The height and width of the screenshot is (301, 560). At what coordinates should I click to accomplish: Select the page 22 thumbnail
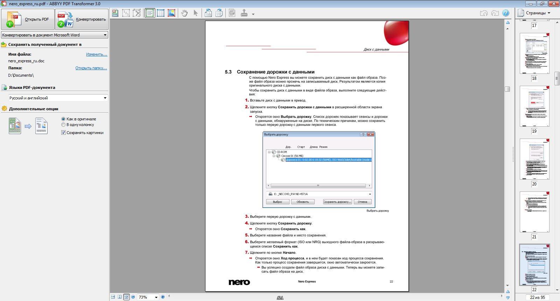pos(534,265)
